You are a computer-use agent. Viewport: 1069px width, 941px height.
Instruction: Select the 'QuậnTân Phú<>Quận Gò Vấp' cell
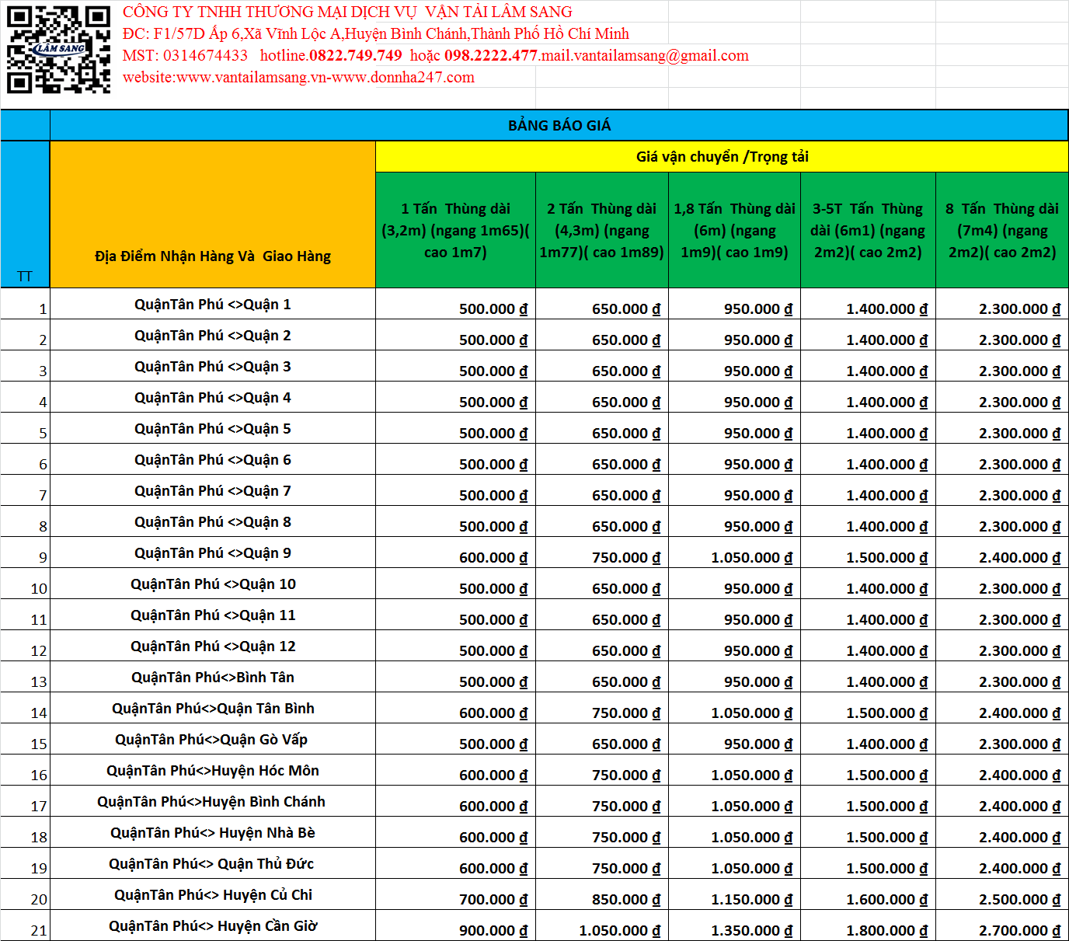[x=213, y=739]
